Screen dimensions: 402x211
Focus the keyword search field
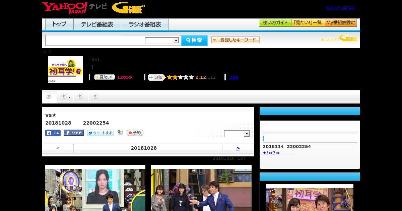[95, 40]
